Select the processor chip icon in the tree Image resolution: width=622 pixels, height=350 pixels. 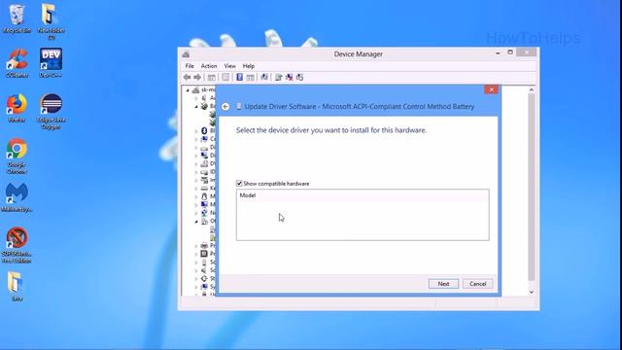(204, 254)
